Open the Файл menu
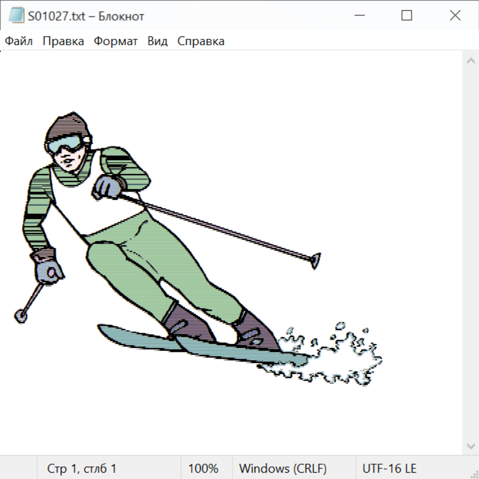Screen dimensions: 479x479 tap(19, 42)
